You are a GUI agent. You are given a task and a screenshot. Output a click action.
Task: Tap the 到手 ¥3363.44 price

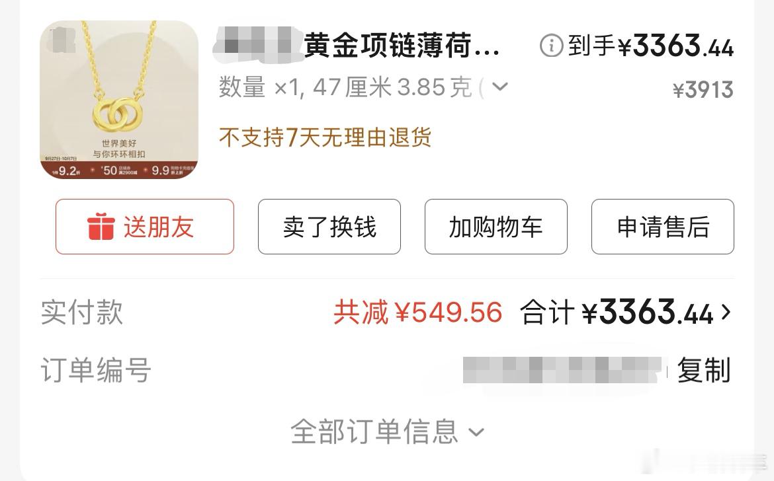click(650, 46)
